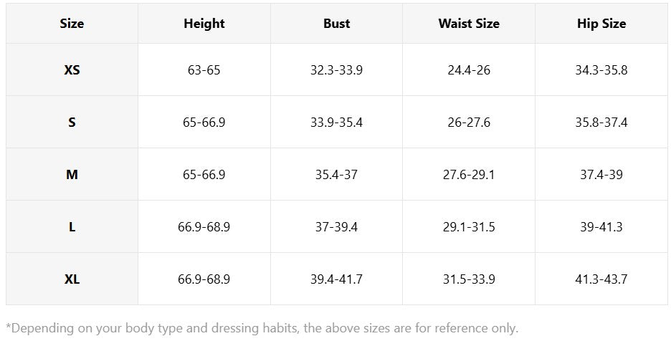Select the Bust column header
Image resolution: width=671 pixels, height=341 pixels.
tap(336, 24)
